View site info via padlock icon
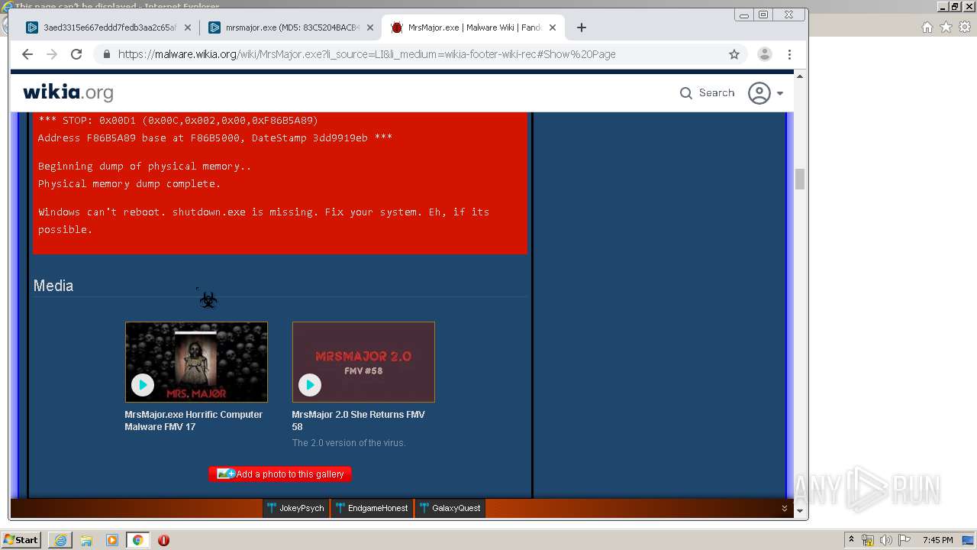 (106, 54)
